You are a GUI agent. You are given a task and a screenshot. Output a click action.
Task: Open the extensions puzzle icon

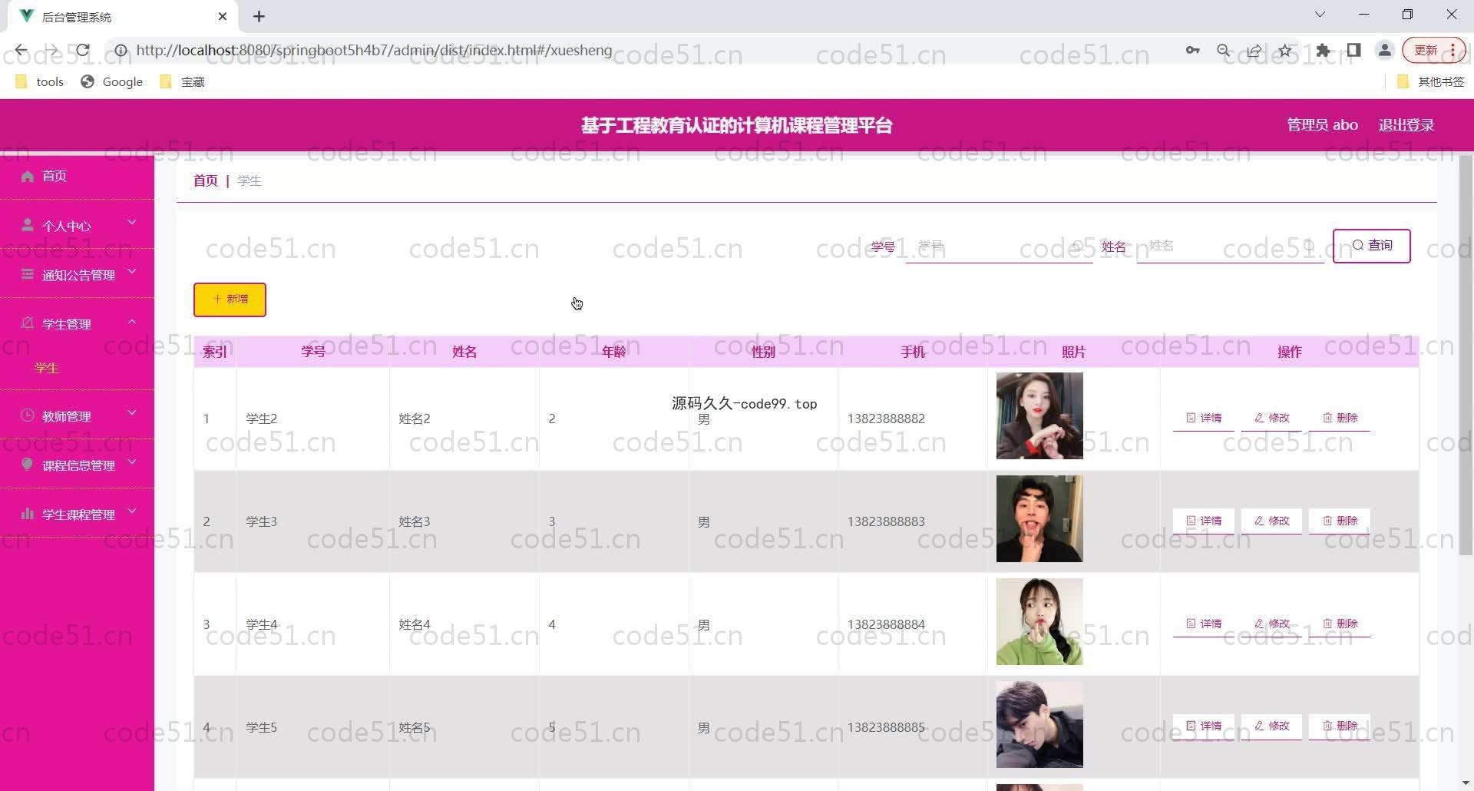point(1323,51)
